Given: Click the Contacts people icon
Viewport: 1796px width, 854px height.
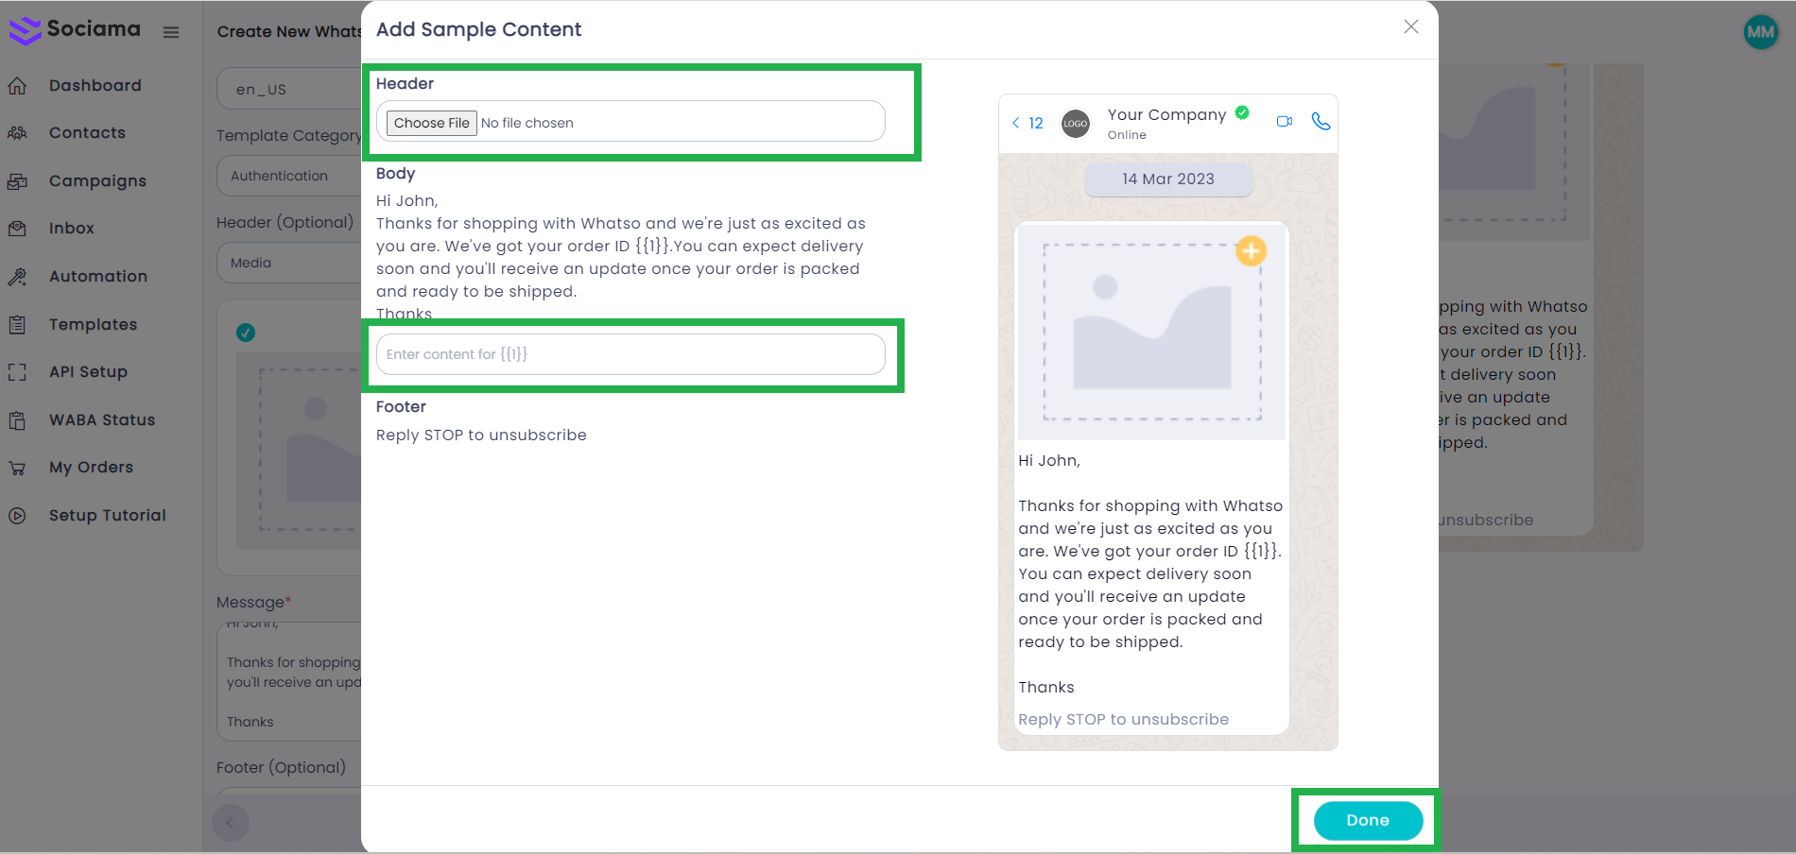Looking at the screenshot, I should (17, 133).
